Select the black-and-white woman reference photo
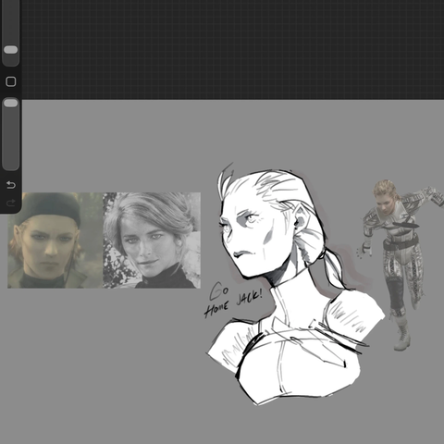444x444 pixels. click(152, 240)
